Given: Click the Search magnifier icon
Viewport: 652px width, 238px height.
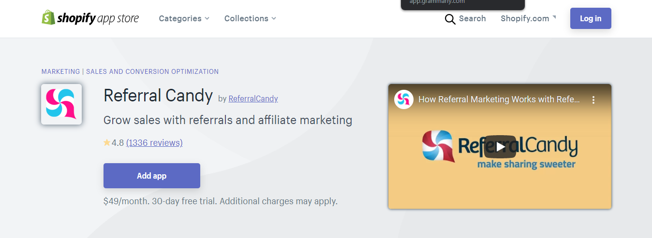Looking at the screenshot, I should pos(450,19).
